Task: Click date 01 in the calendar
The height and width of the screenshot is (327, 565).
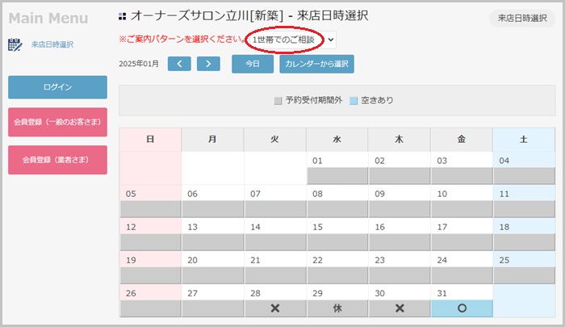Action: [317, 161]
